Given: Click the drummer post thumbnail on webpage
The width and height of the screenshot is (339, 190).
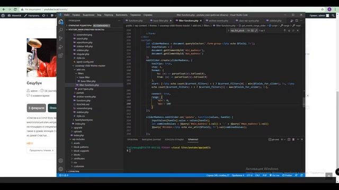Looking at the screenshot, I should click(x=41, y=58).
